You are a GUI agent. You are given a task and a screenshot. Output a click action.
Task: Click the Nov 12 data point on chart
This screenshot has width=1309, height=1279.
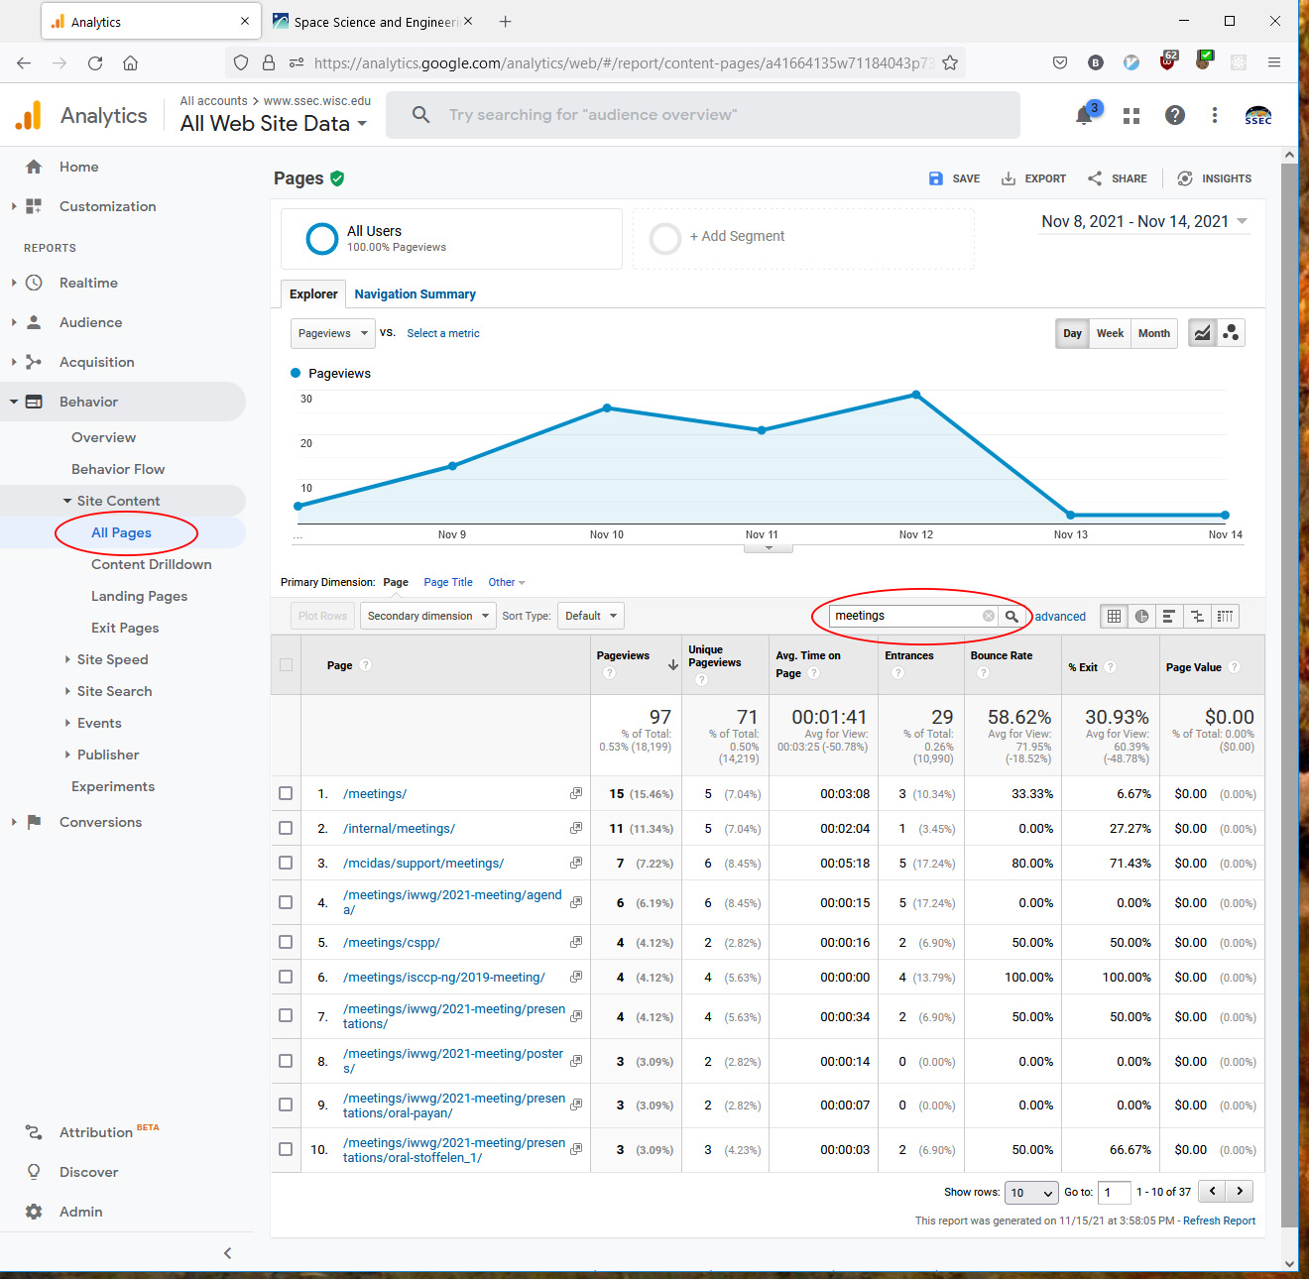[x=916, y=395]
